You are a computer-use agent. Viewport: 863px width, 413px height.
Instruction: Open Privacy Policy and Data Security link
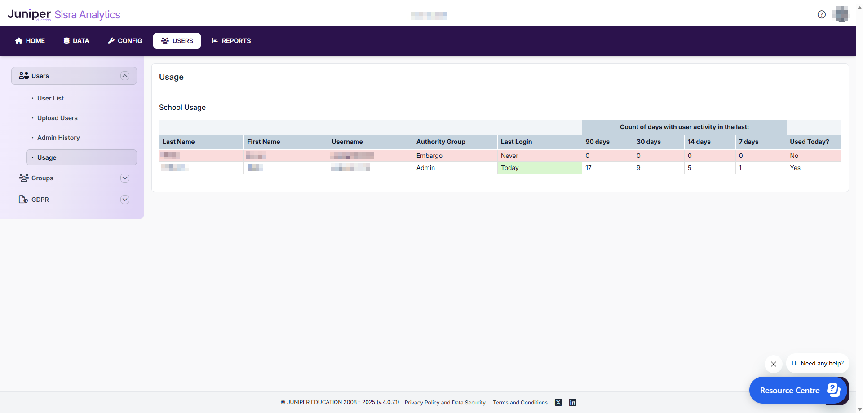(445, 403)
